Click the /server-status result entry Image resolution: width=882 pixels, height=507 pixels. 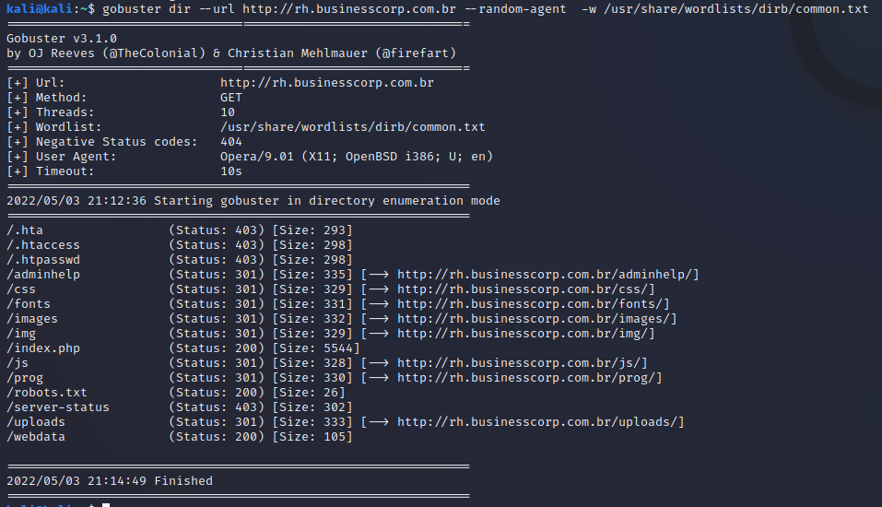coord(58,407)
